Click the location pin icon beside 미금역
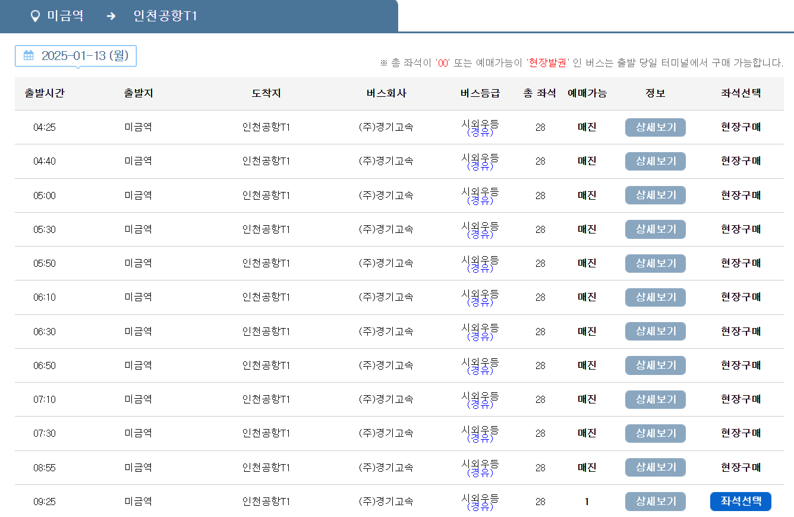Screen dimensions: 794x517 coord(35,16)
